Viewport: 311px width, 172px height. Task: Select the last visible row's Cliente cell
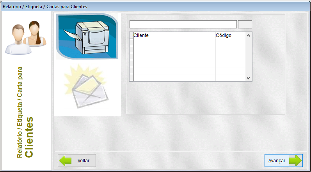click(x=174, y=77)
